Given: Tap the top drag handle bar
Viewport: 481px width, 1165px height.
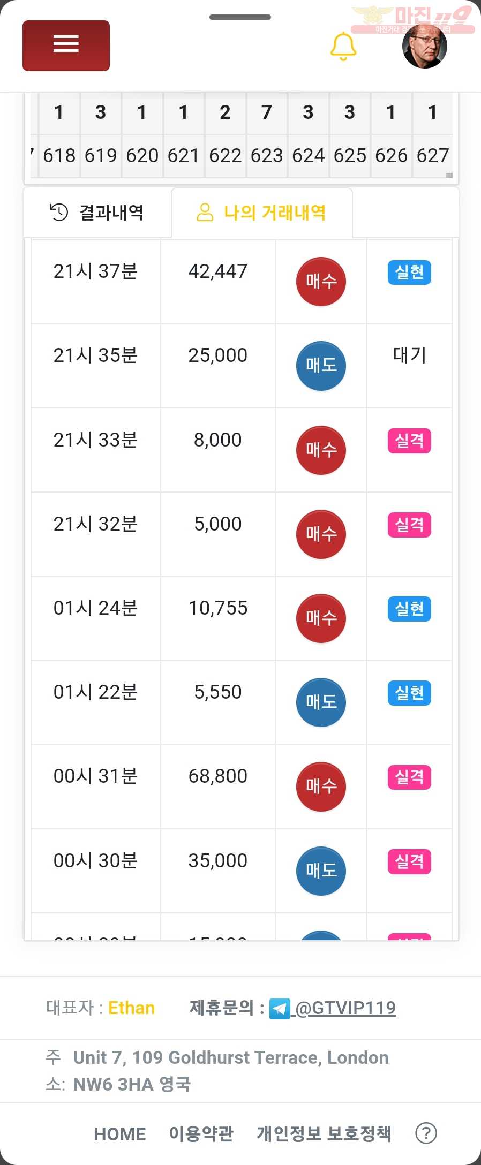Looking at the screenshot, I should tap(240, 17).
